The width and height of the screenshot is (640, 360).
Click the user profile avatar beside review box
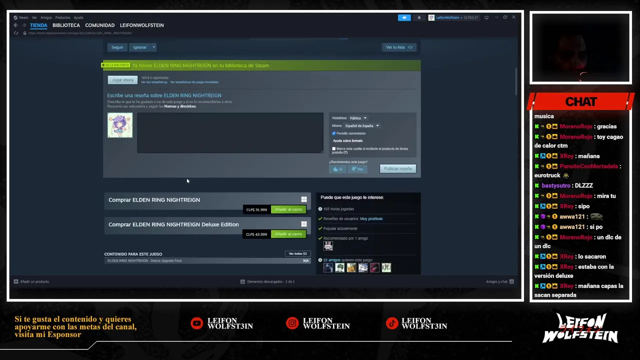coord(120,125)
